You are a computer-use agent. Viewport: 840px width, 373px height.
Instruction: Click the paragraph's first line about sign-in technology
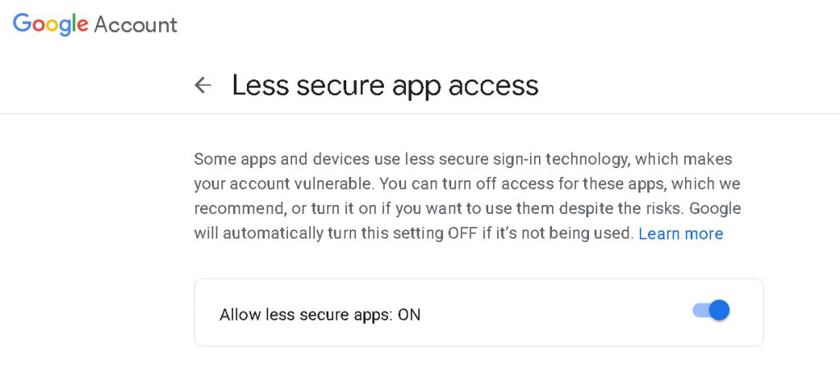463,160
